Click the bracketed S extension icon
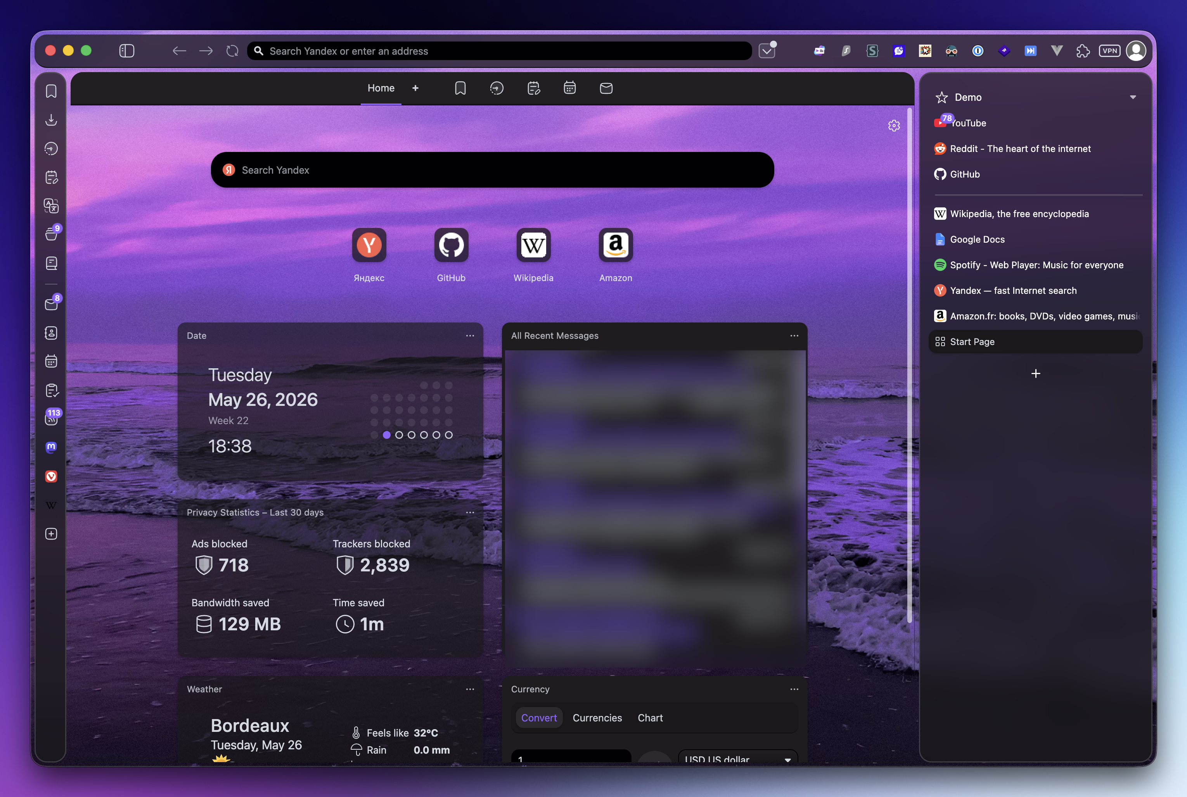 pyautogui.click(x=872, y=51)
